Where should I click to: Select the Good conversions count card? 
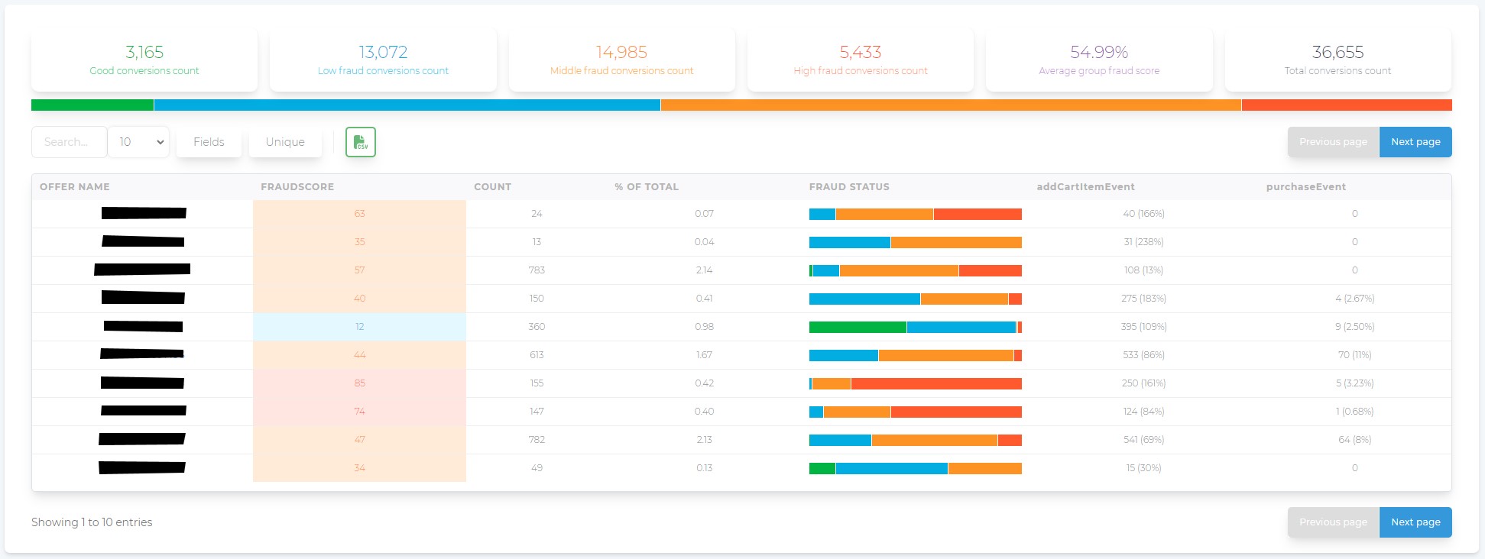[144, 60]
